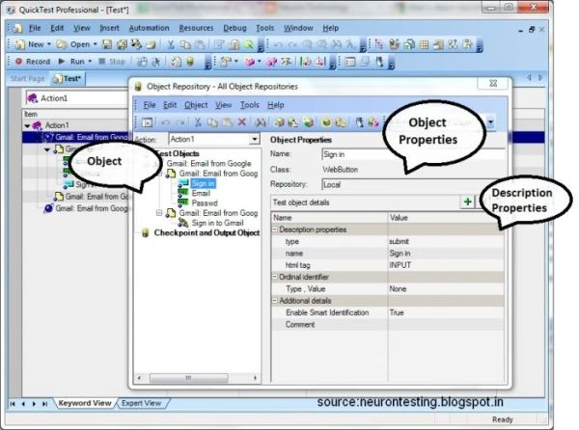
Task: Collapse the second Gmail page node in tree
Action: (159, 213)
